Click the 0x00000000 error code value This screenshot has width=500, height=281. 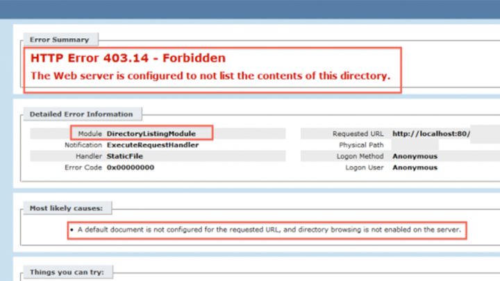[x=131, y=168]
